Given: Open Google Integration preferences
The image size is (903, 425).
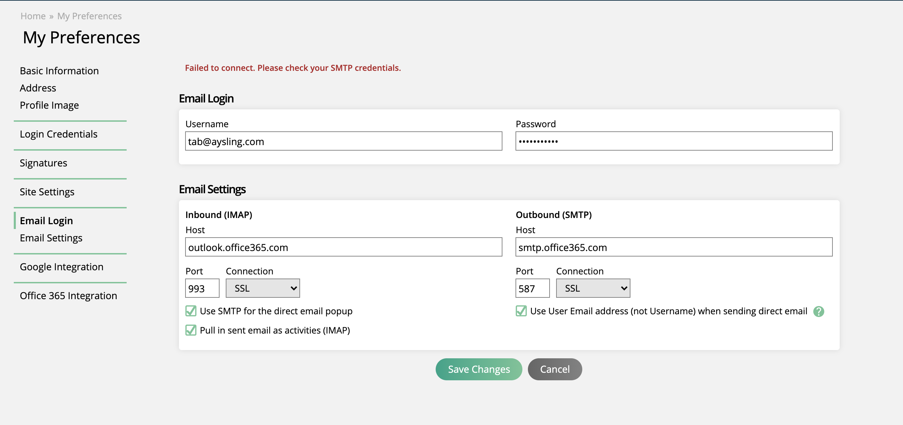Looking at the screenshot, I should click(62, 267).
